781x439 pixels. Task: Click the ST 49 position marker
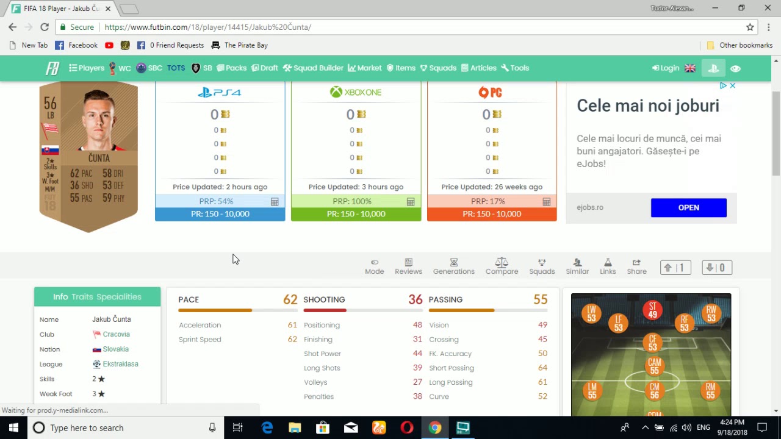click(653, 310)
